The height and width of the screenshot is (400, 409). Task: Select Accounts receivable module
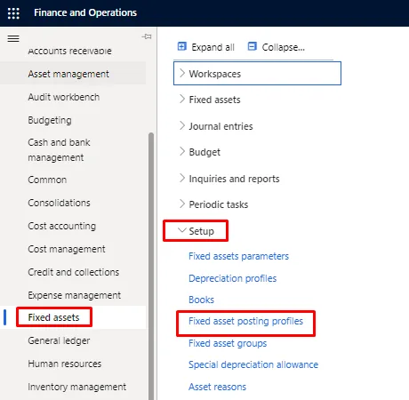click(x=69, y=51)
